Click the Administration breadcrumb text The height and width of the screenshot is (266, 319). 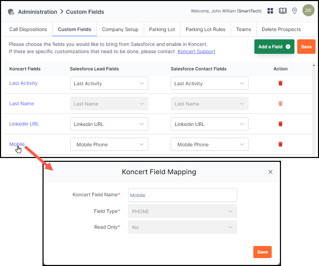click(x=38, y=12)
